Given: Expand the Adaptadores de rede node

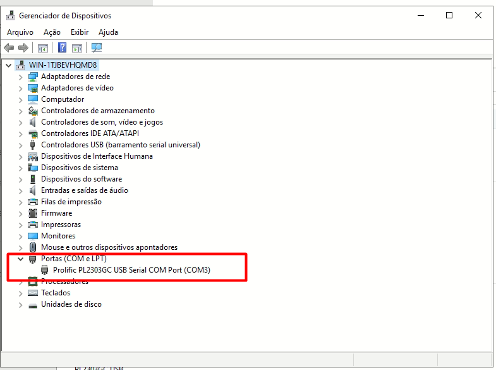Looking at the screenshot, I should coord(21,77).
